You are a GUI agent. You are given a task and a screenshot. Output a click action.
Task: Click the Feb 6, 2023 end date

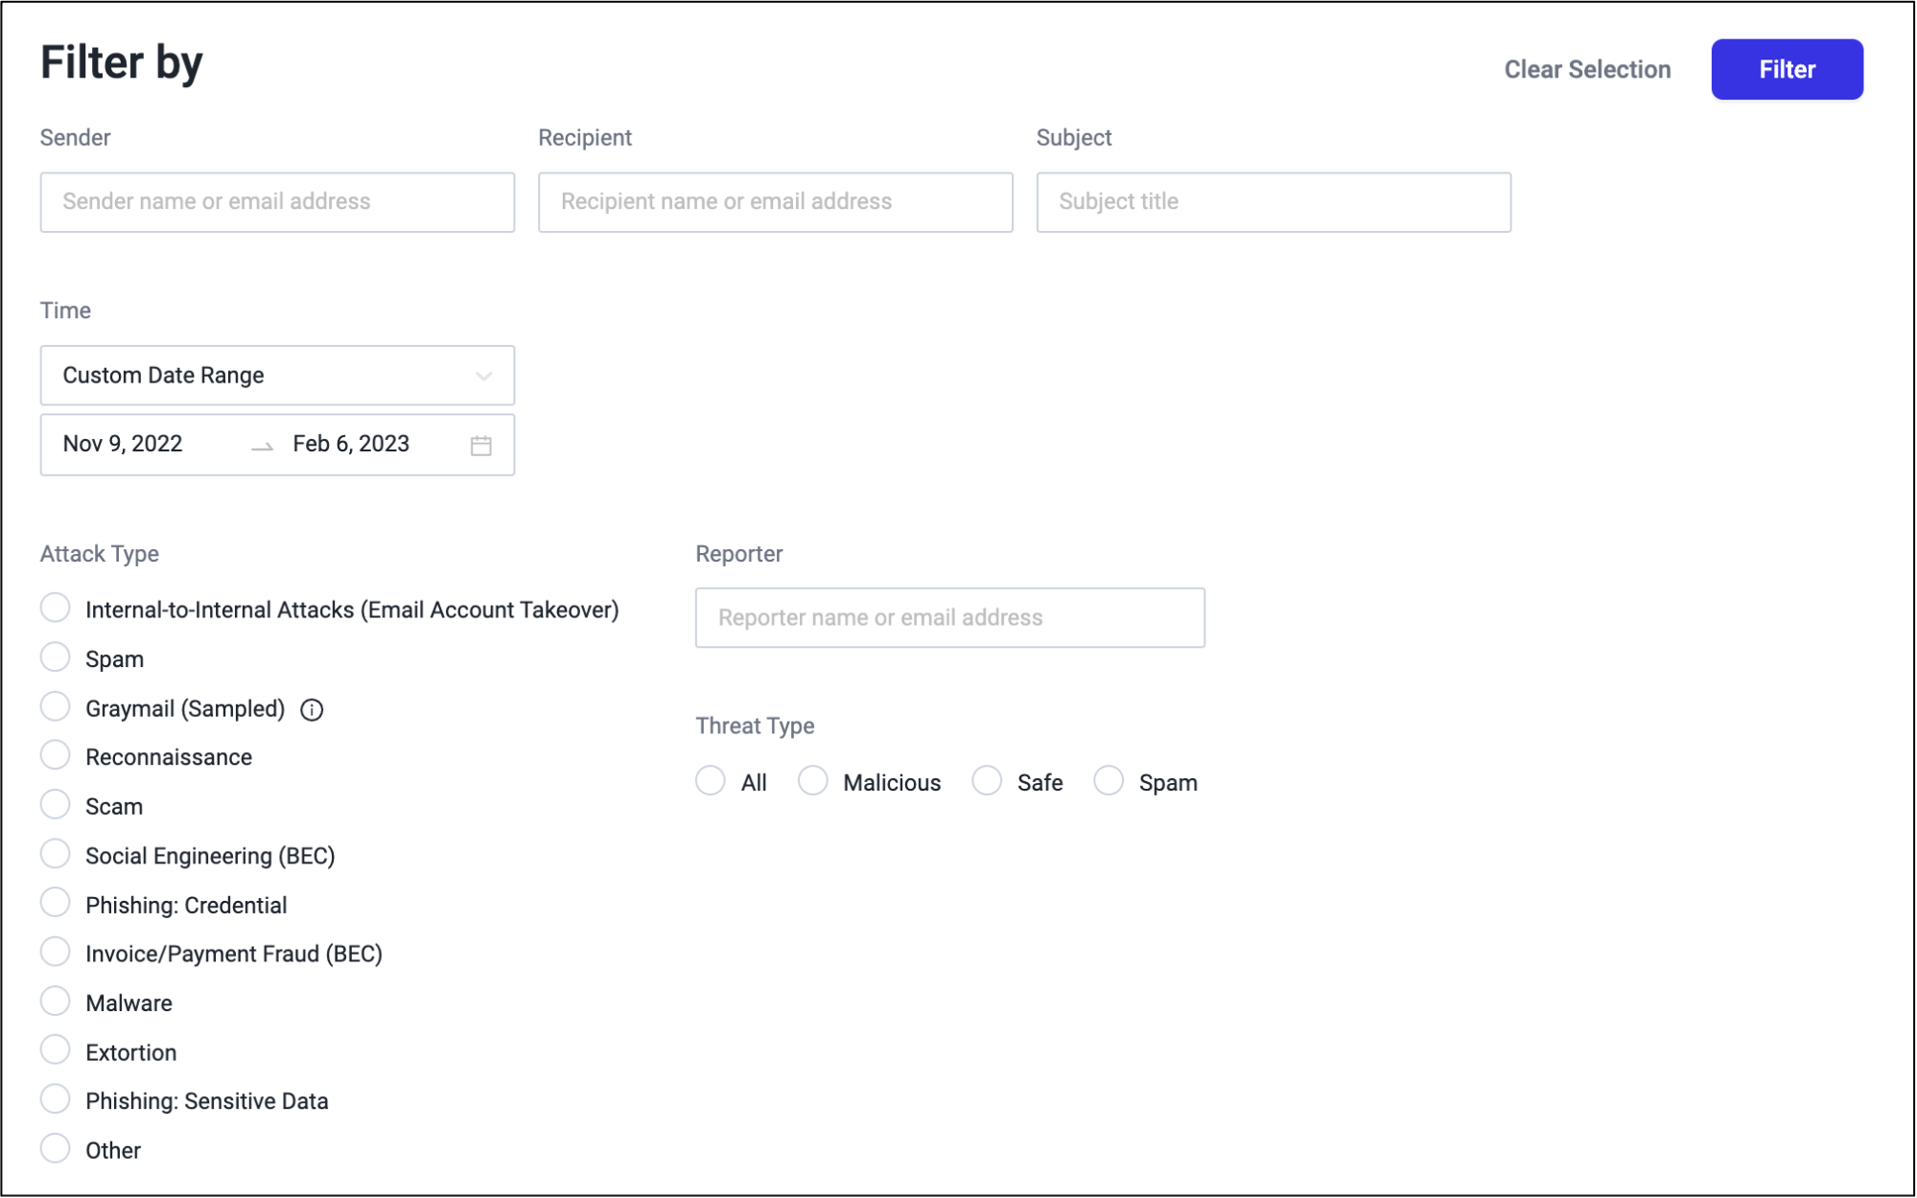pyautogui.click(x=351, y=444)
